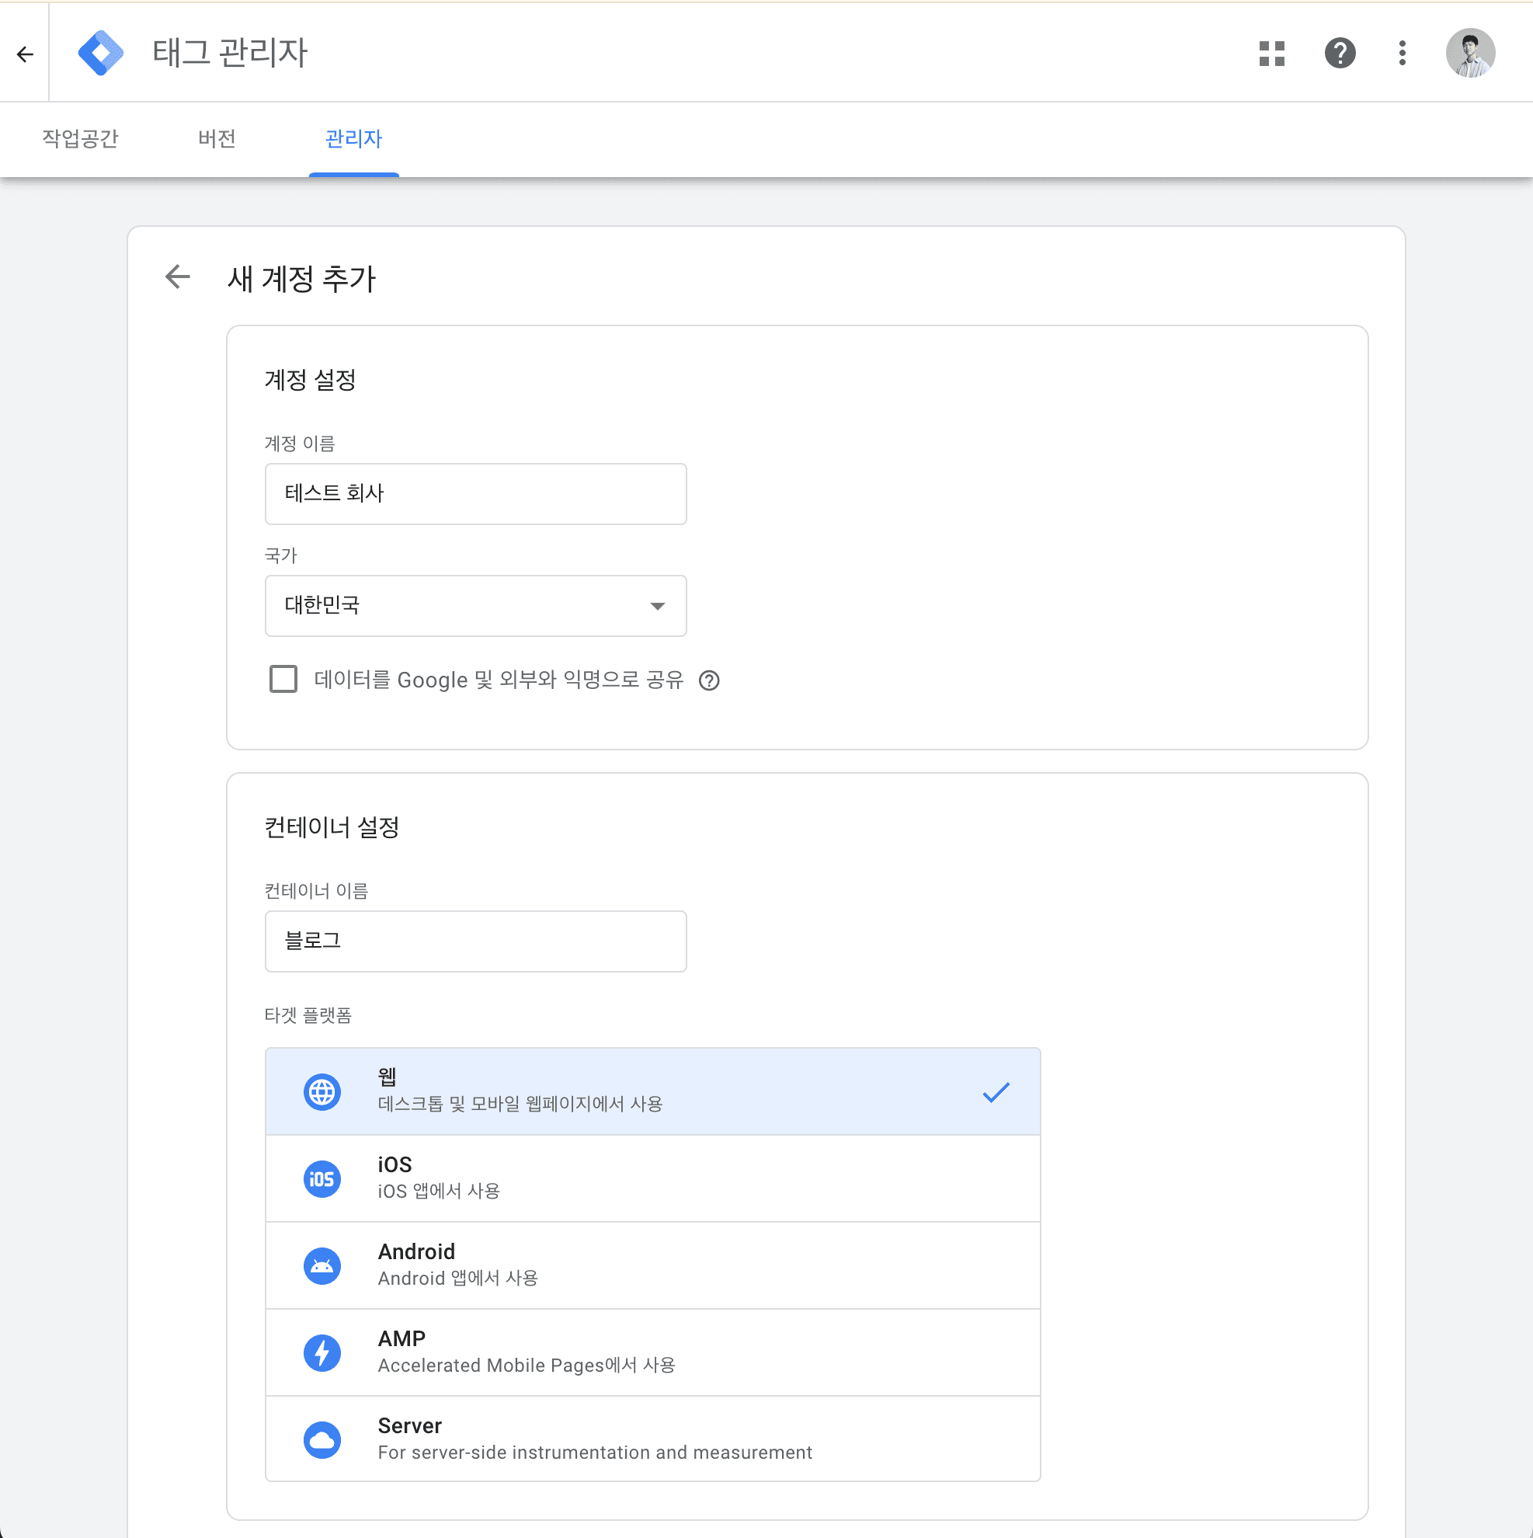1533x1538 pixels.
Task: Click the web globe platform icon
Action: tap(322, 1091)
